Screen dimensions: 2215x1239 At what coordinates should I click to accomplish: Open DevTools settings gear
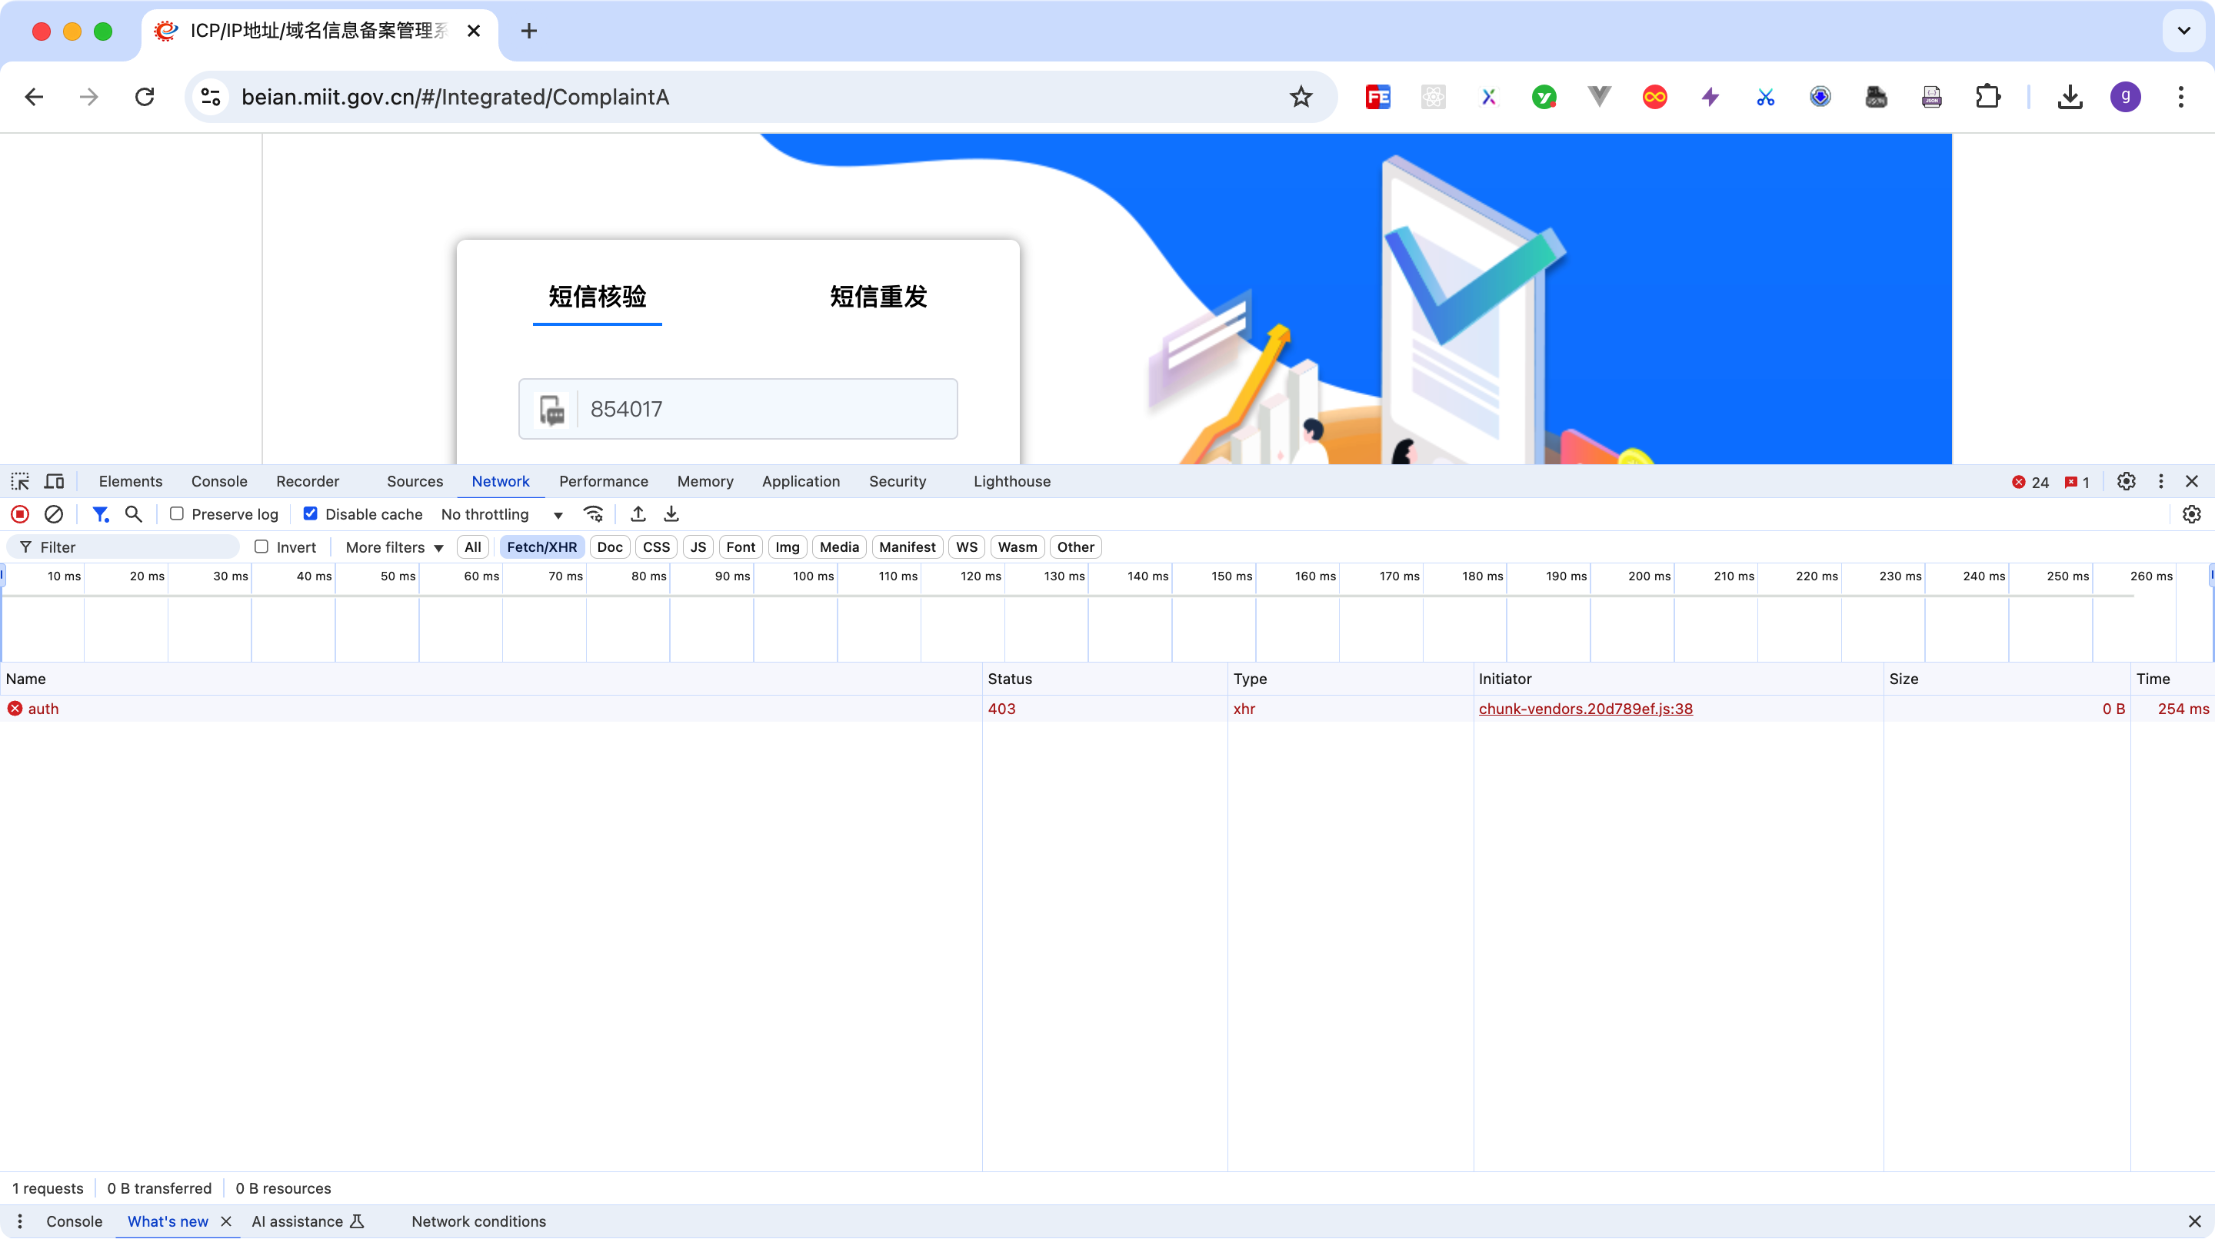click(x=2127, y=481)
